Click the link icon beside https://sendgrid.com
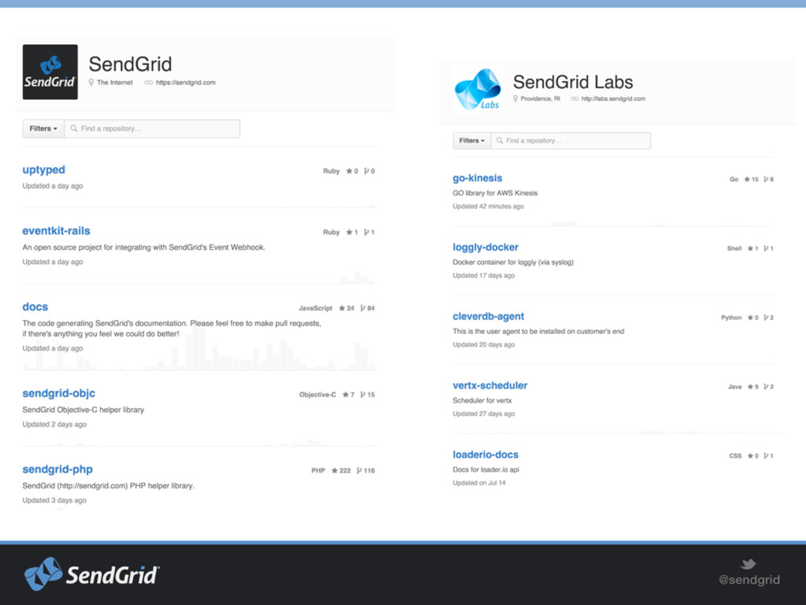Viewport: 806px width, 605px height. click(x=149, y=82)
